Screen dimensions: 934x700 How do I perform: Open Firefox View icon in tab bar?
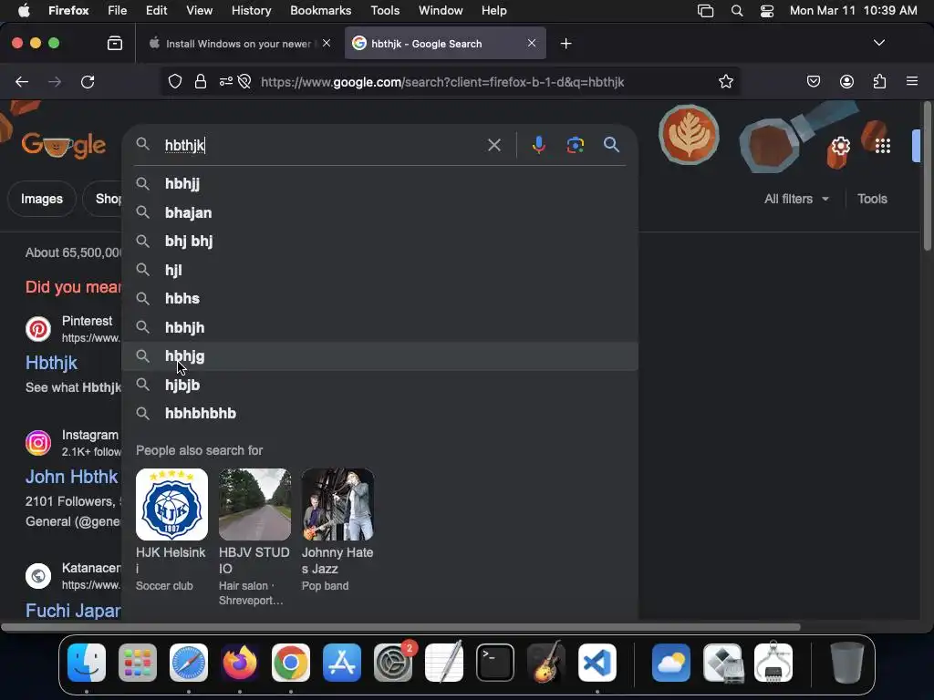click(x=115, y=44)
